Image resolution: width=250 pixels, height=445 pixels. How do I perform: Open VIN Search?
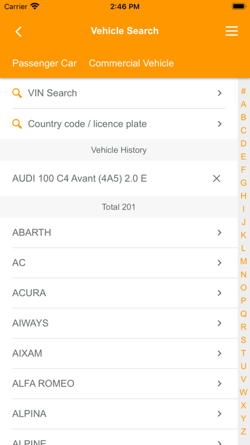pos(119,93)
